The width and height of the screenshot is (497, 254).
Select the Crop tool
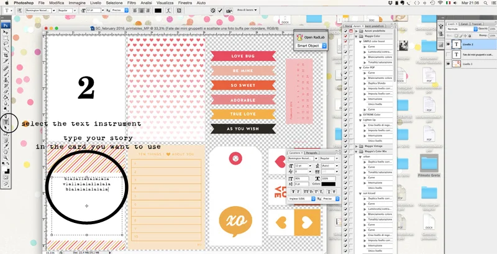click(6, 55)
